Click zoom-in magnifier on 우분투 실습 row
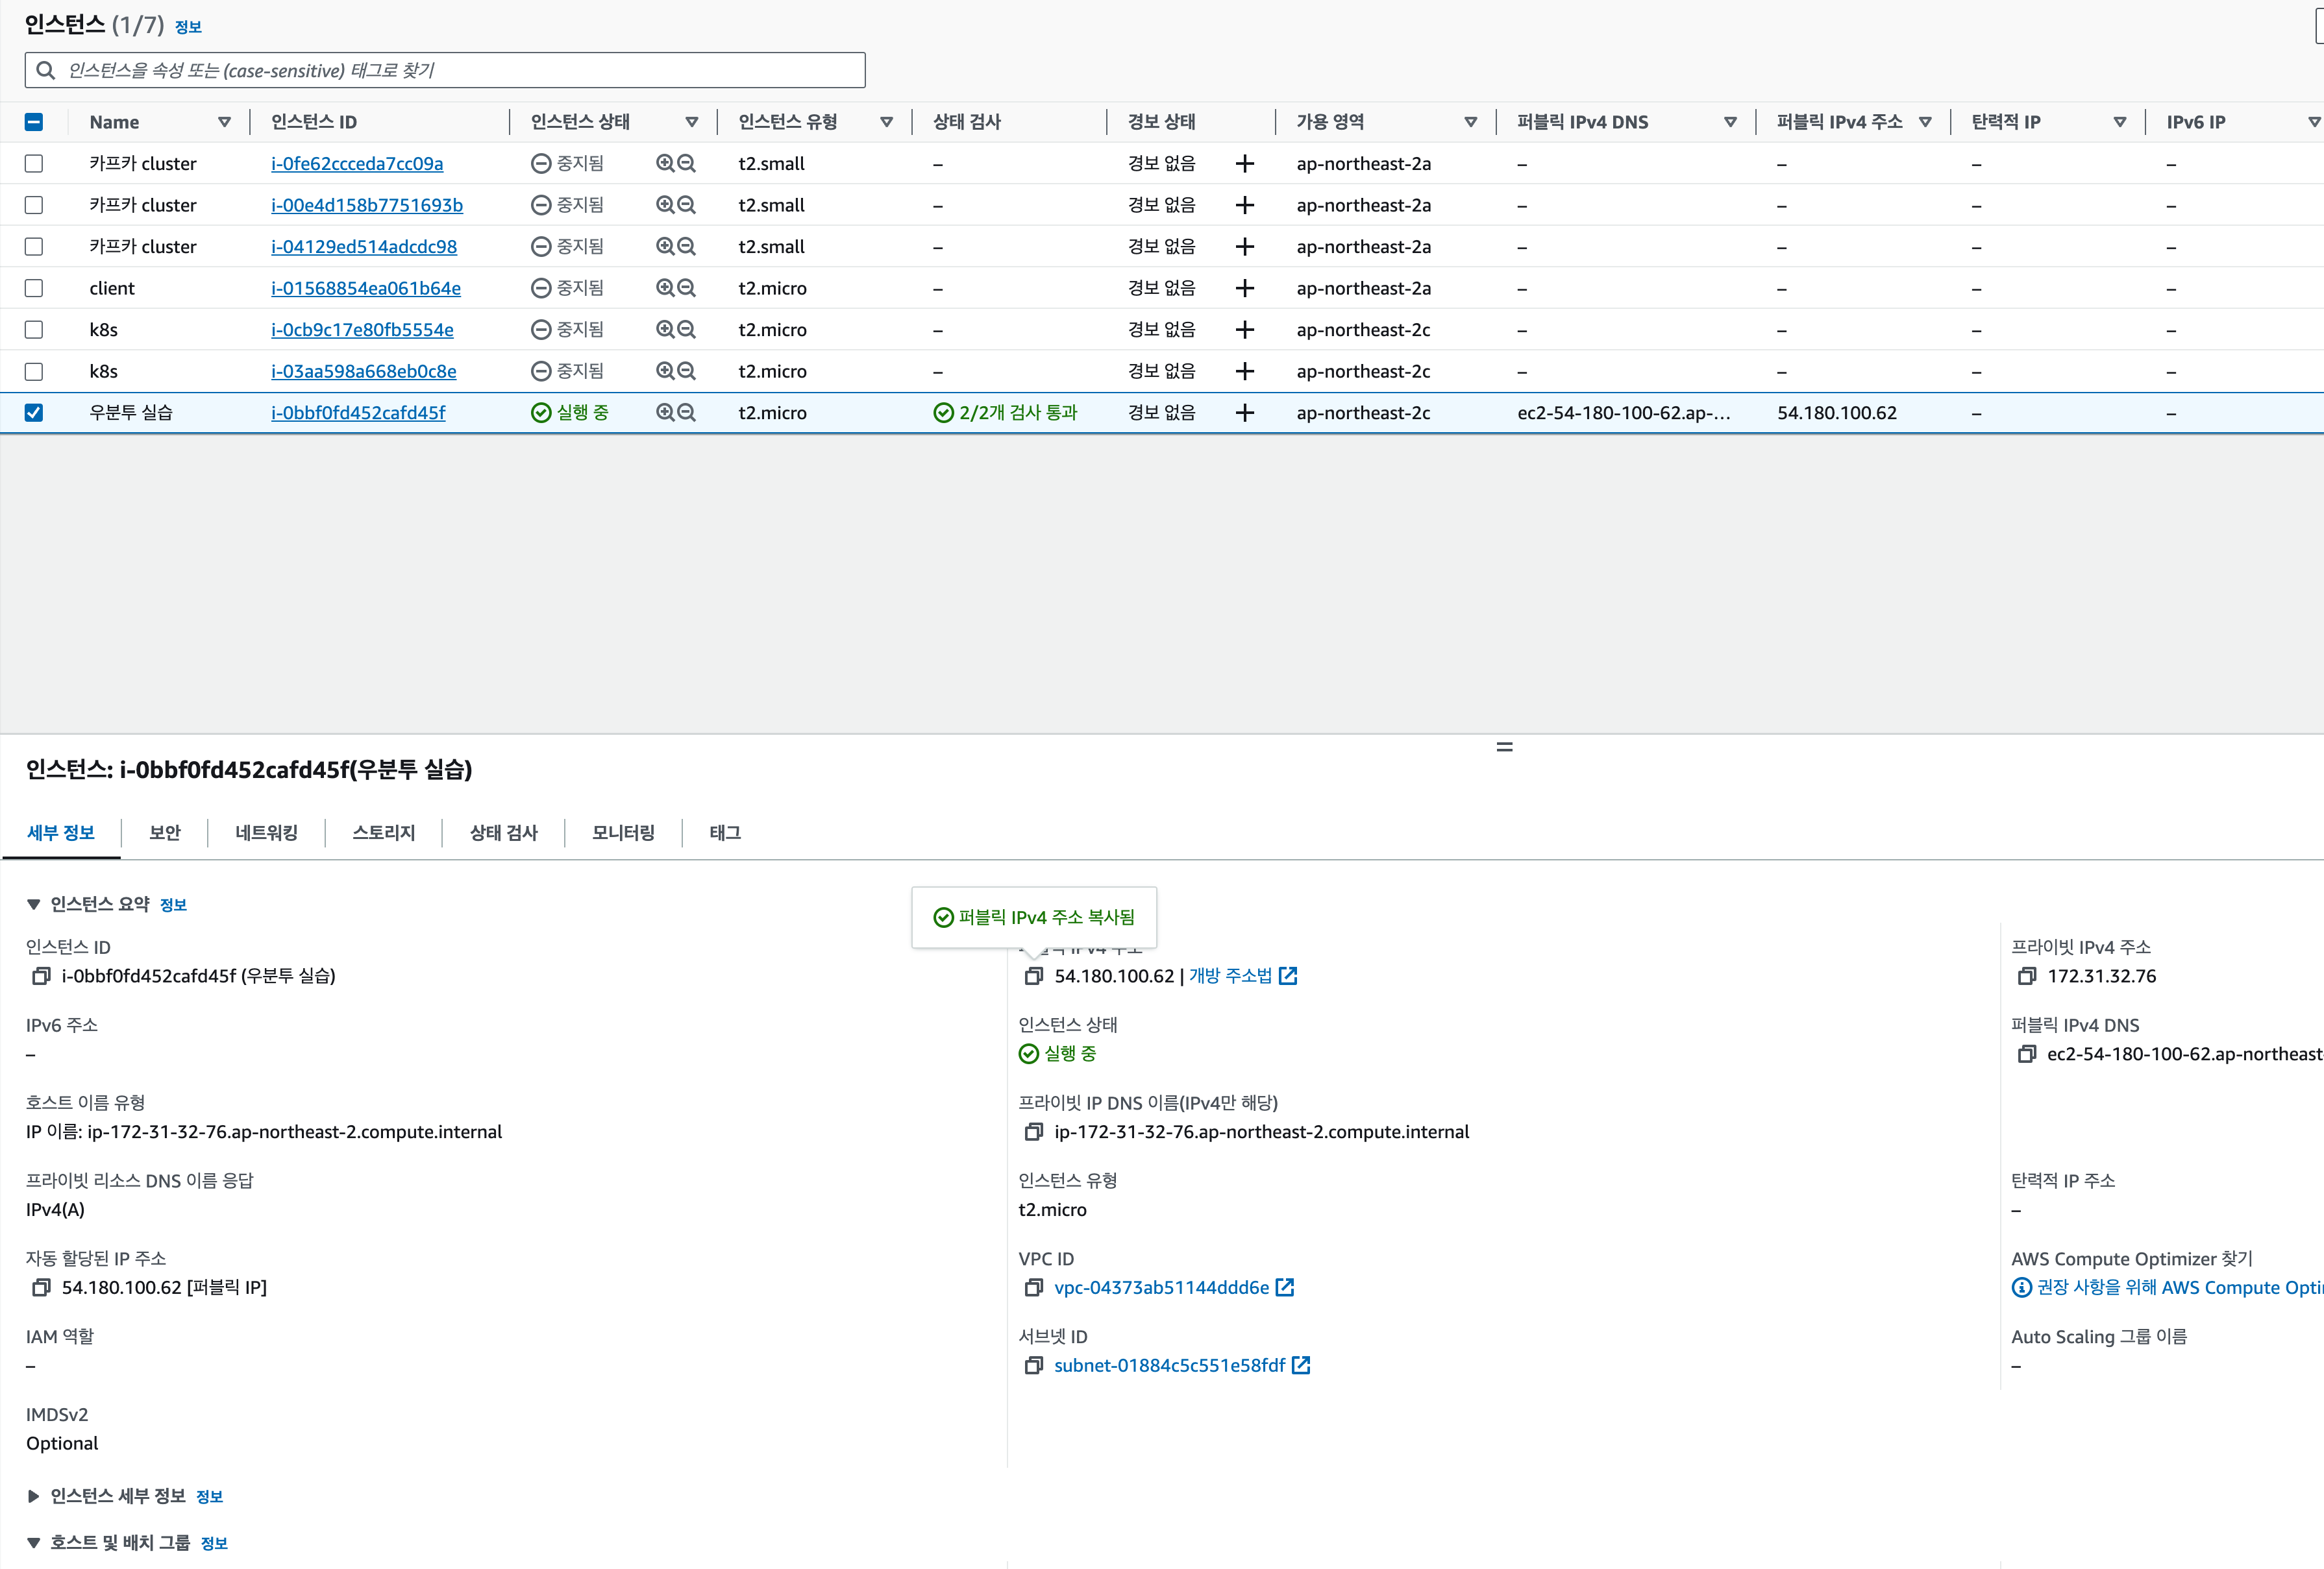The width and height of the screenshot is (2324, 1569). (665, 413)
